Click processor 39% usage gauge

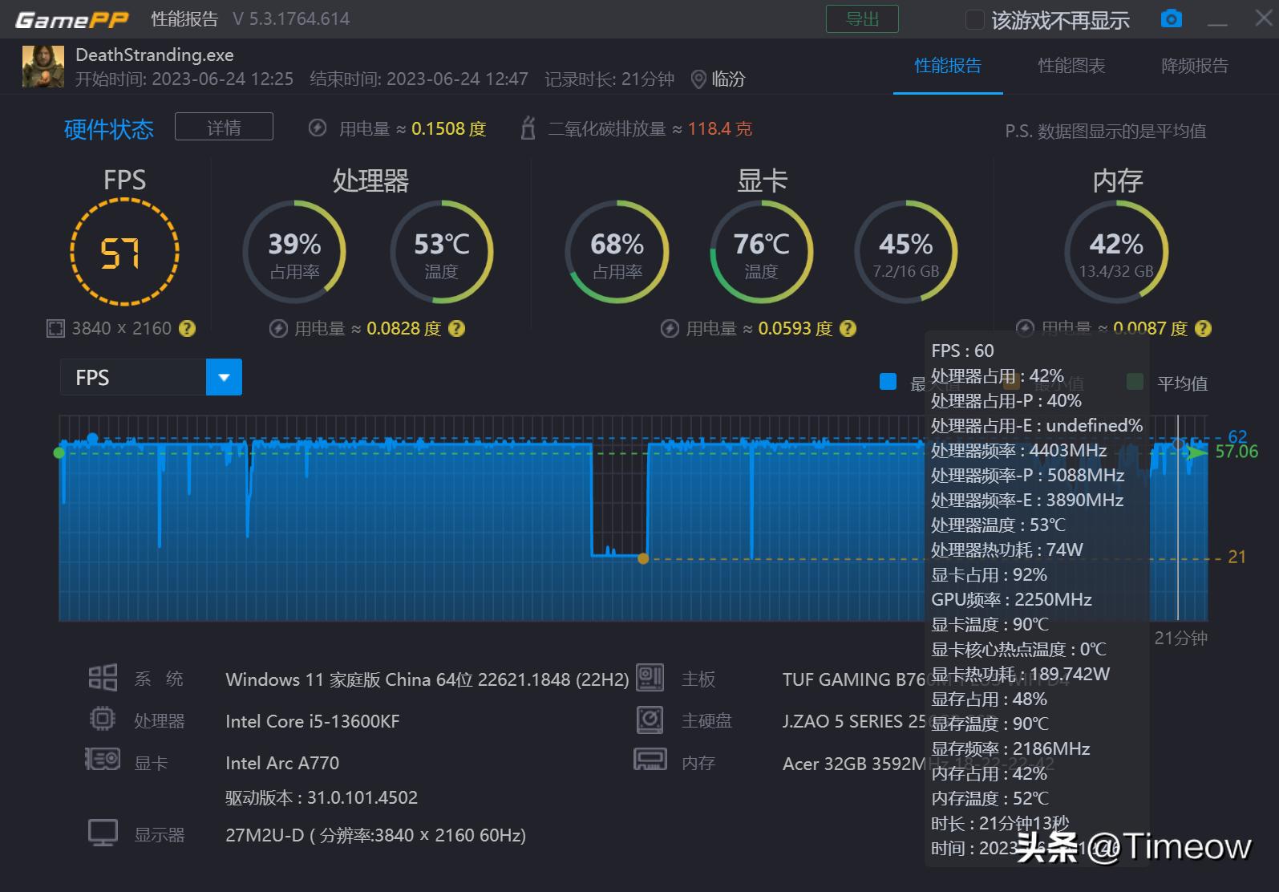point(294,252)
